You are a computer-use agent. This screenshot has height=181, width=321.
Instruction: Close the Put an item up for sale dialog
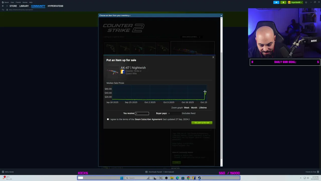click(213, 57)
